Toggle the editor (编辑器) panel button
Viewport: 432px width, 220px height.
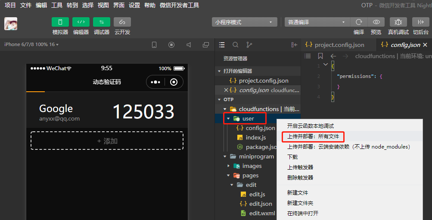point(81,22)
